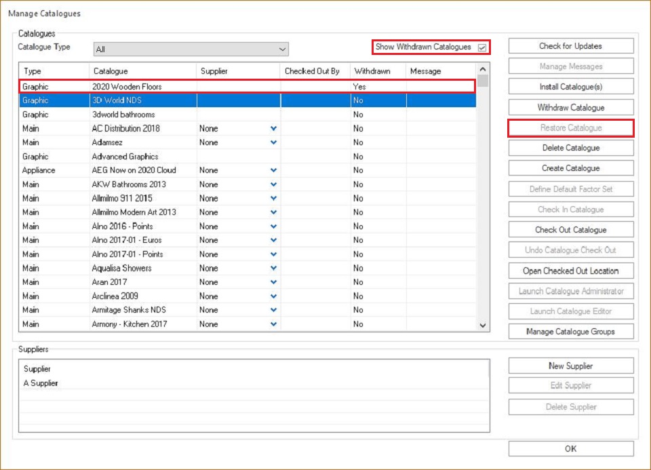Screen dimensions: 651x470
Task: Click the Withdrawn column header
Action: (378, 71)
